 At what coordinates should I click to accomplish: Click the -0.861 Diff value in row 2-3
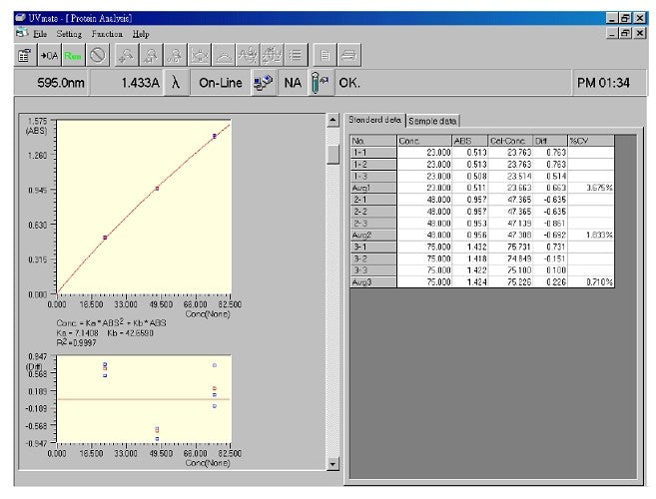pos(550,224)
